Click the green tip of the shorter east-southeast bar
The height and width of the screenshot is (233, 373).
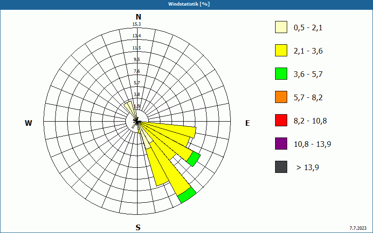click(194, 159)
